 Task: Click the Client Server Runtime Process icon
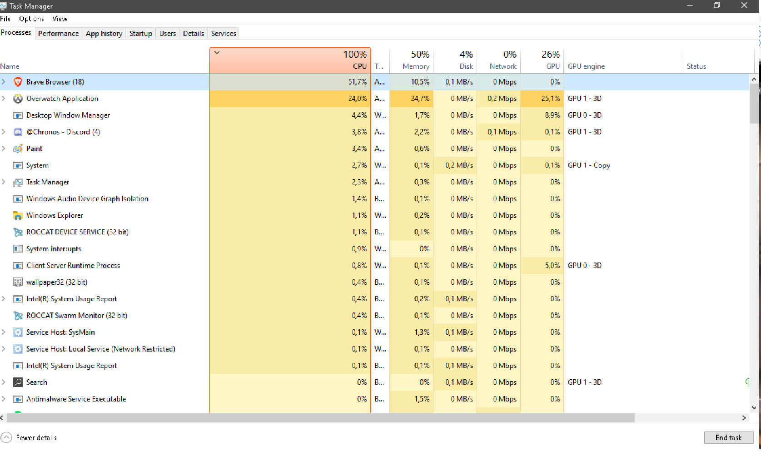coord(18,266)
